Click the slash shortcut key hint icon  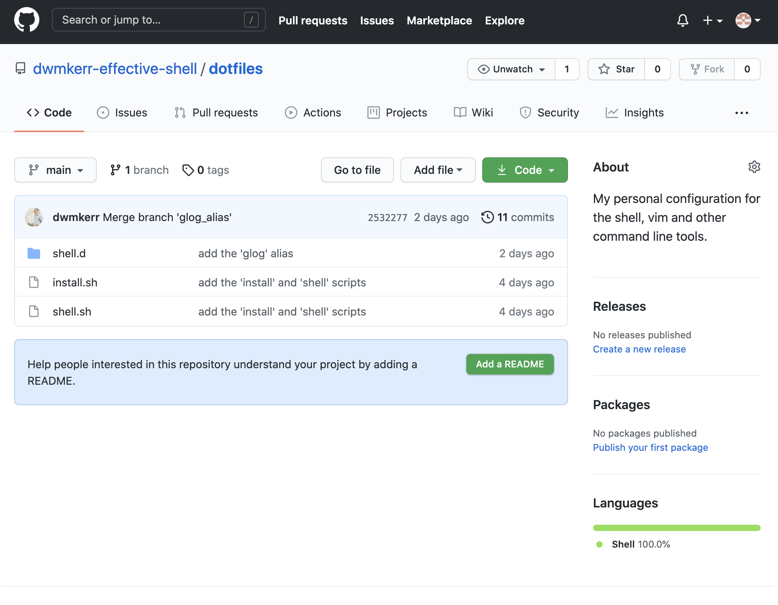pyautogui.click(x=251, y=20)
